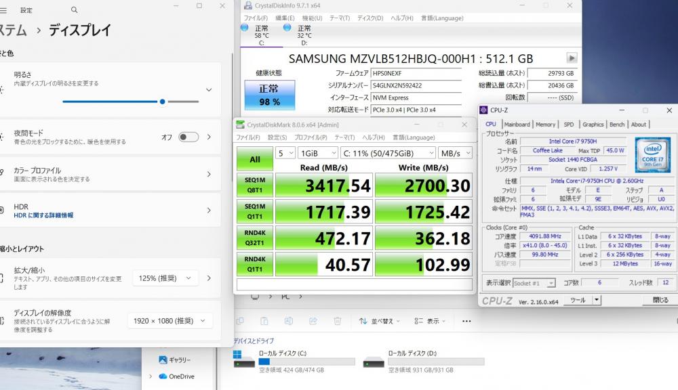Click the search icon in Settings title bar
This screenshot has height=390, width=678.
[x=74, y=10]
